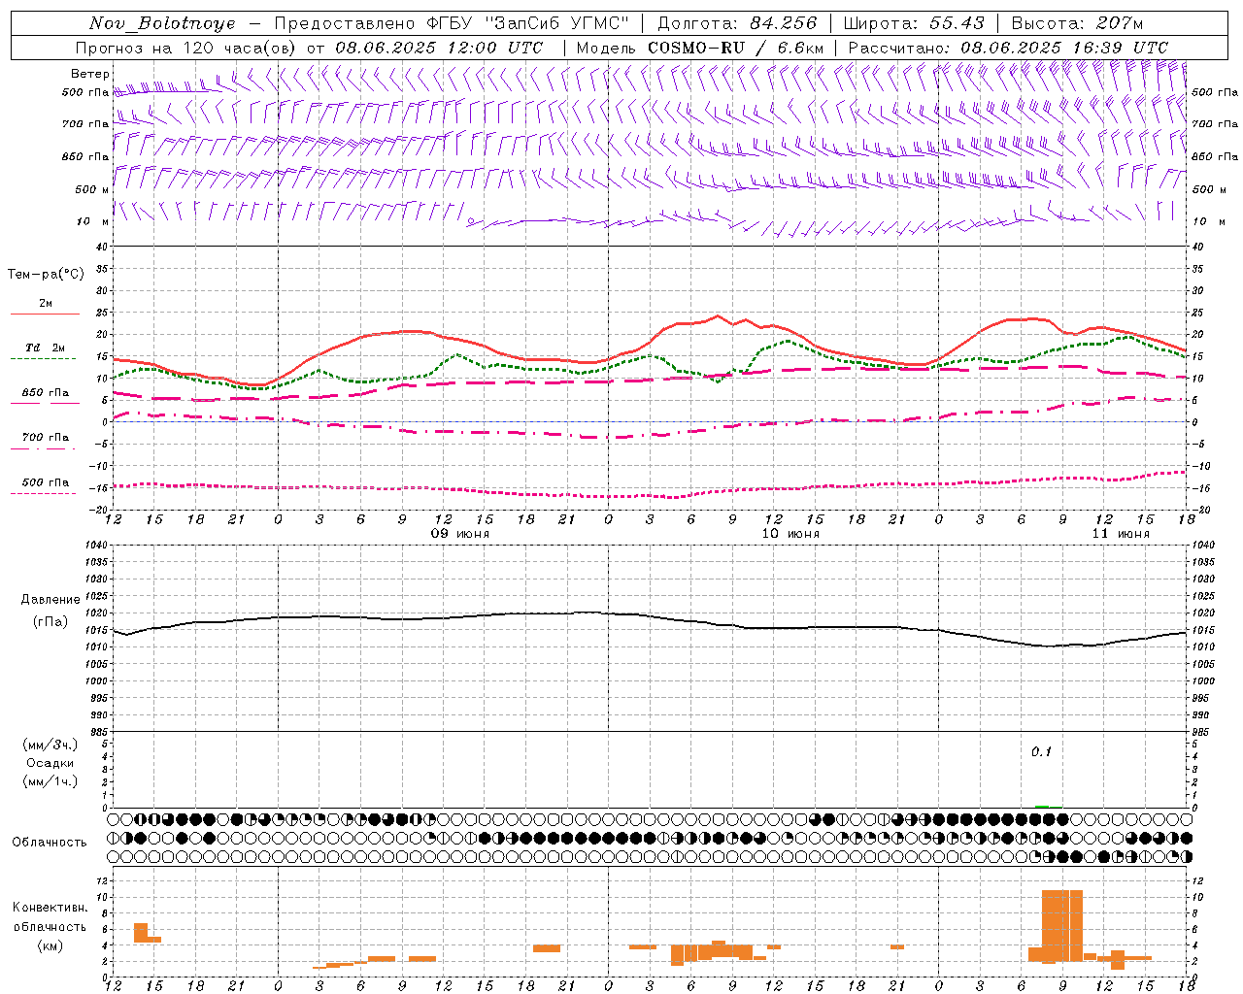Click the '09 июня' date label
1243x994 pixels.
(460, 534)
